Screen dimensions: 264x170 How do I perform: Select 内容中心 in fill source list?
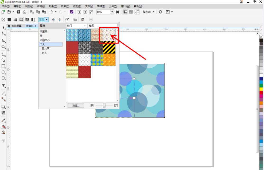point(45,40)
